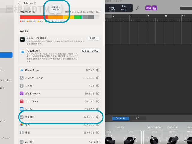Click the orange 音楽制作 legend dot label
This screenshot has width=192, height=144.
pyautogui.click(x=31, y=21)
